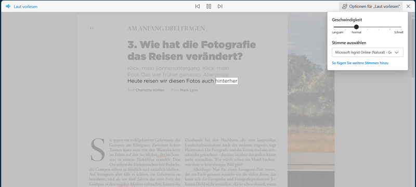This screenshot has height=187, width=416.
Task: Close the Optionen für Laut vorlesen menu
Action: (371, 6)
